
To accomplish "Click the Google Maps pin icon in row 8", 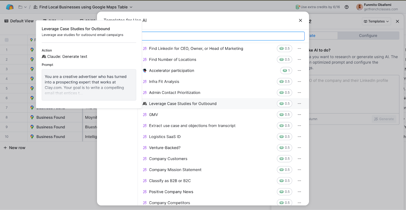I will pos(32,117).
